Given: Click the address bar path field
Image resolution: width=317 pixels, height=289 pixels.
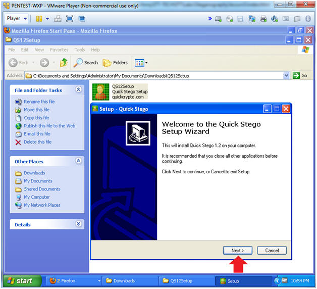Looking at the screenshot, I should click(x=154, y=76).
